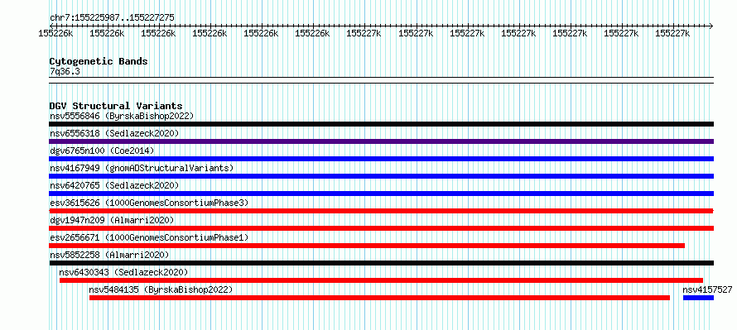
Task: Select the red bar under nsv6430343
Action: click(x=381, y=280)
